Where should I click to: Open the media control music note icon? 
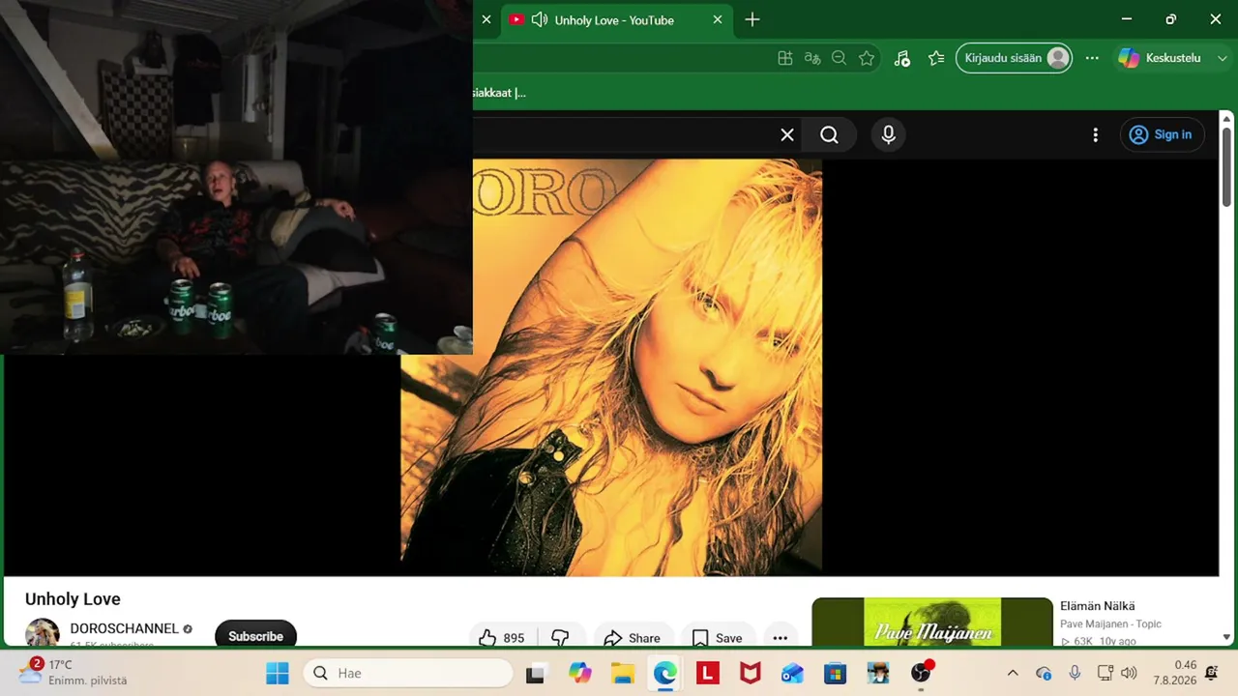coord(901,58)
